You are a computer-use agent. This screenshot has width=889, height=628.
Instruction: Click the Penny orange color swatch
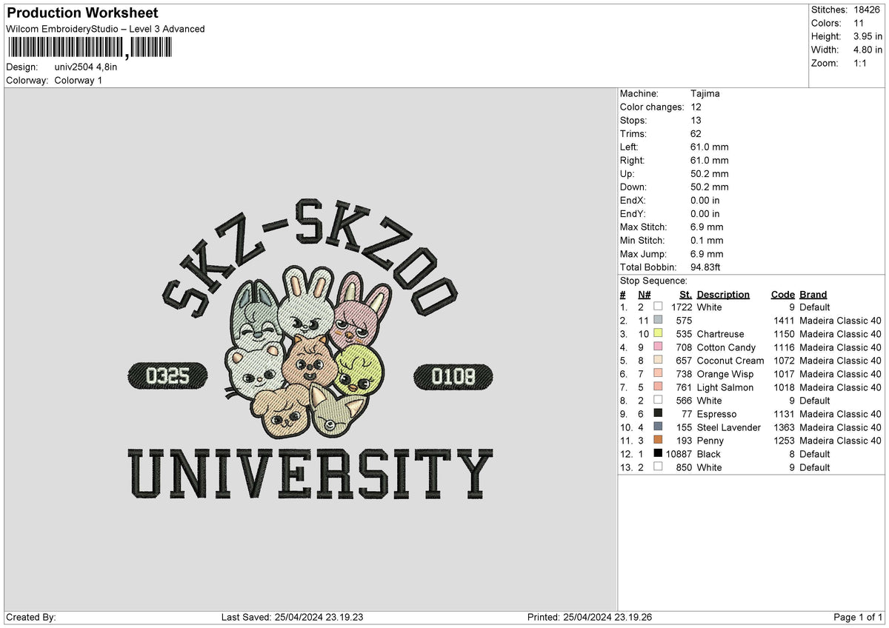pyautogui.click(x=658, y=440)
